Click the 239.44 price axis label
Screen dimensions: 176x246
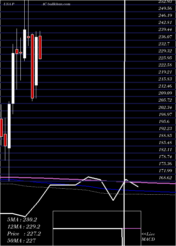165,30
